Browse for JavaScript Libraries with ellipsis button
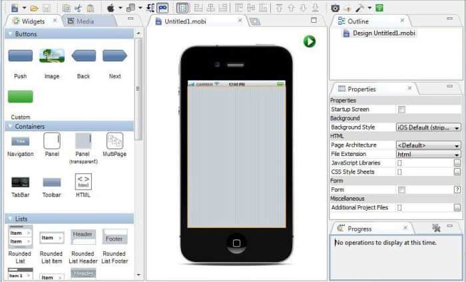This screenshot has width=466, height=282. (457, 163)
